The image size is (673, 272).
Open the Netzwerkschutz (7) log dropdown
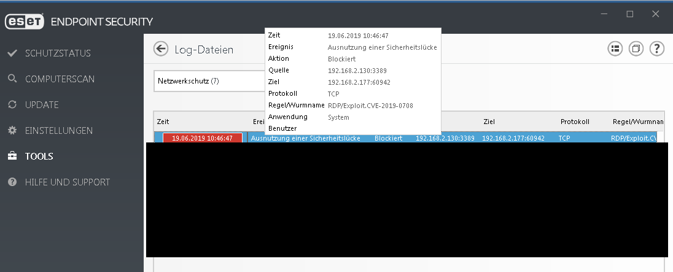(209, 80)
